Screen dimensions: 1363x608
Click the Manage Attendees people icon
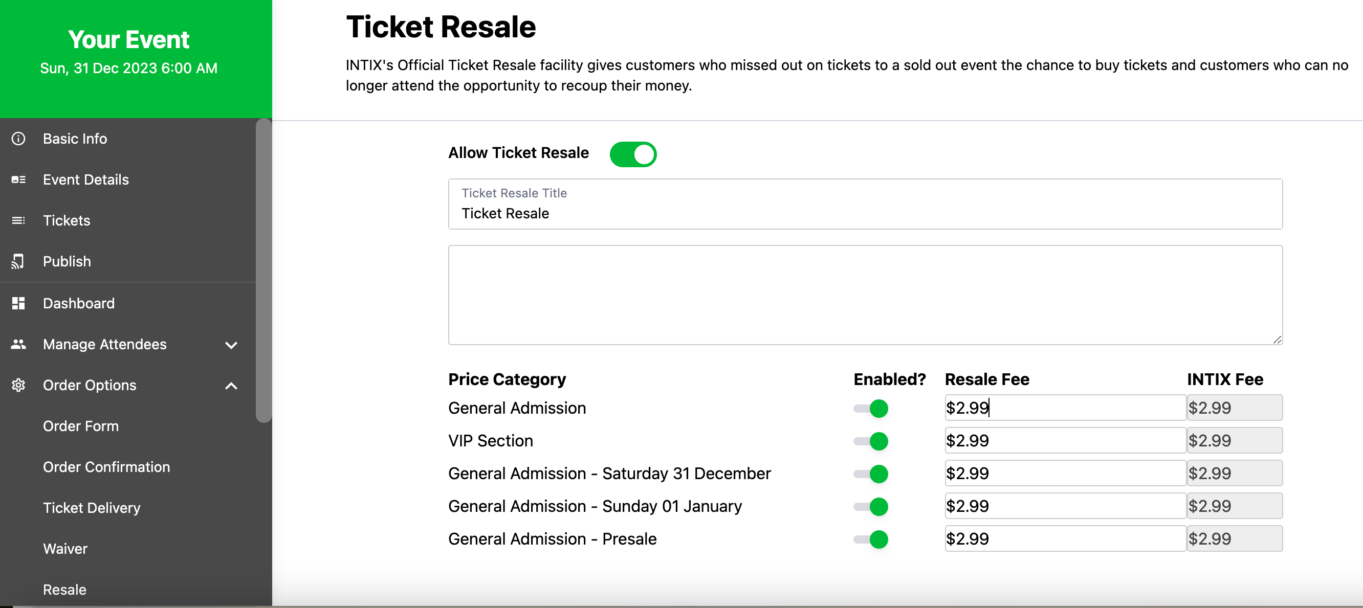click(18, 344)
